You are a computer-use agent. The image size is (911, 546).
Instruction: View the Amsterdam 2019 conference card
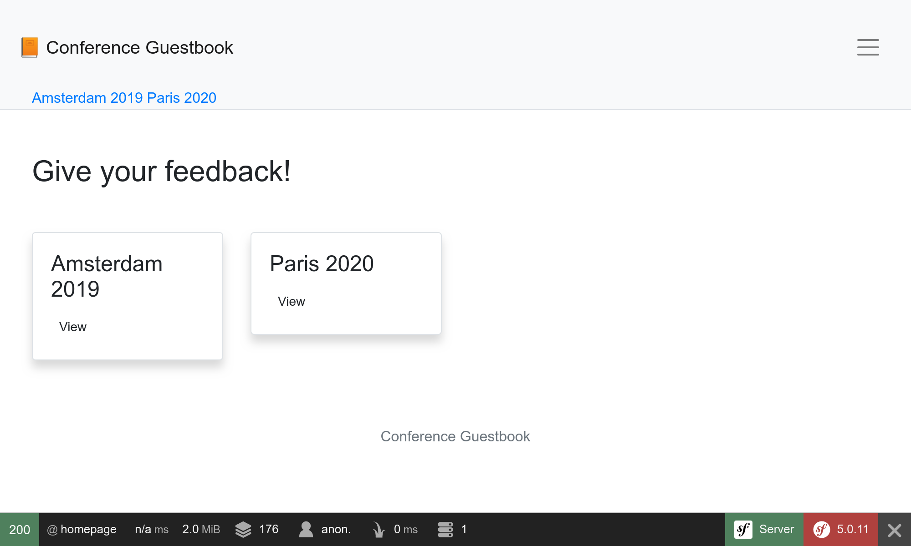(72, 327)
